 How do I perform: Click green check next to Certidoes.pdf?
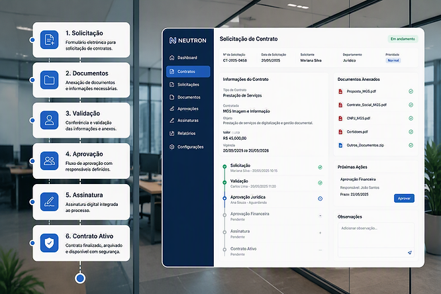click(411, 132)
